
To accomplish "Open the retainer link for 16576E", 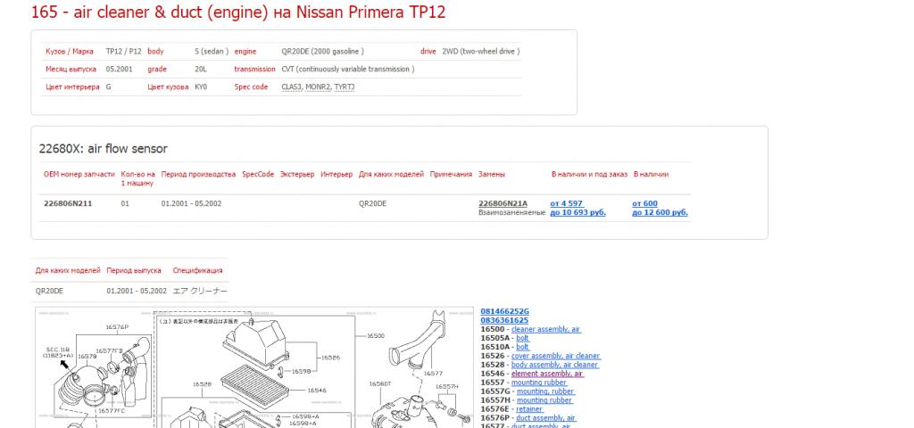I will 529,409.
